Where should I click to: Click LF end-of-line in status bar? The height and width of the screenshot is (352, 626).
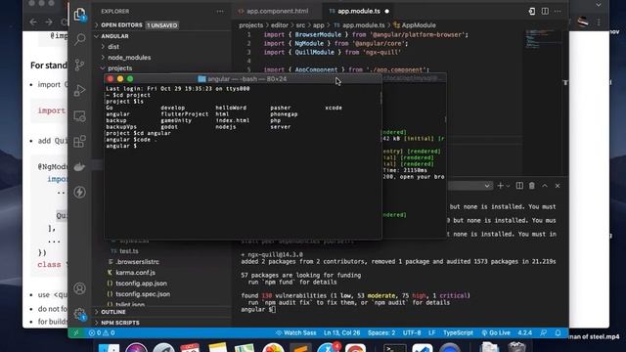tap(432, 332)
